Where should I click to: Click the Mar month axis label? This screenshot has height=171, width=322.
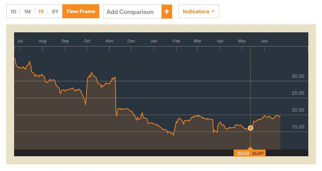pos(198,41)
